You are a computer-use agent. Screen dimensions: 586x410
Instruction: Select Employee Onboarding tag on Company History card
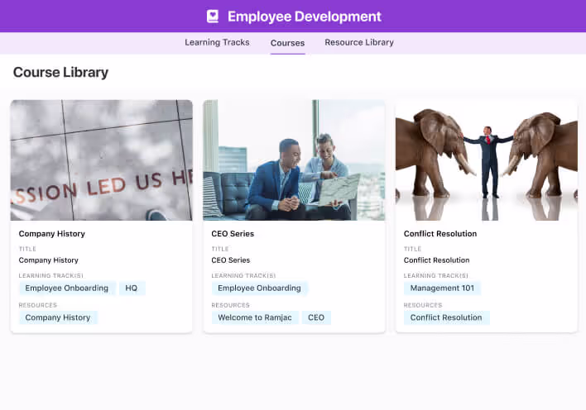(67, 288)
